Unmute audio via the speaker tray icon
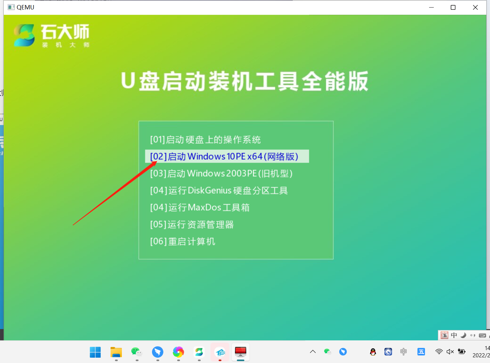This screenshot has height=363, width=490. [450, 352]
